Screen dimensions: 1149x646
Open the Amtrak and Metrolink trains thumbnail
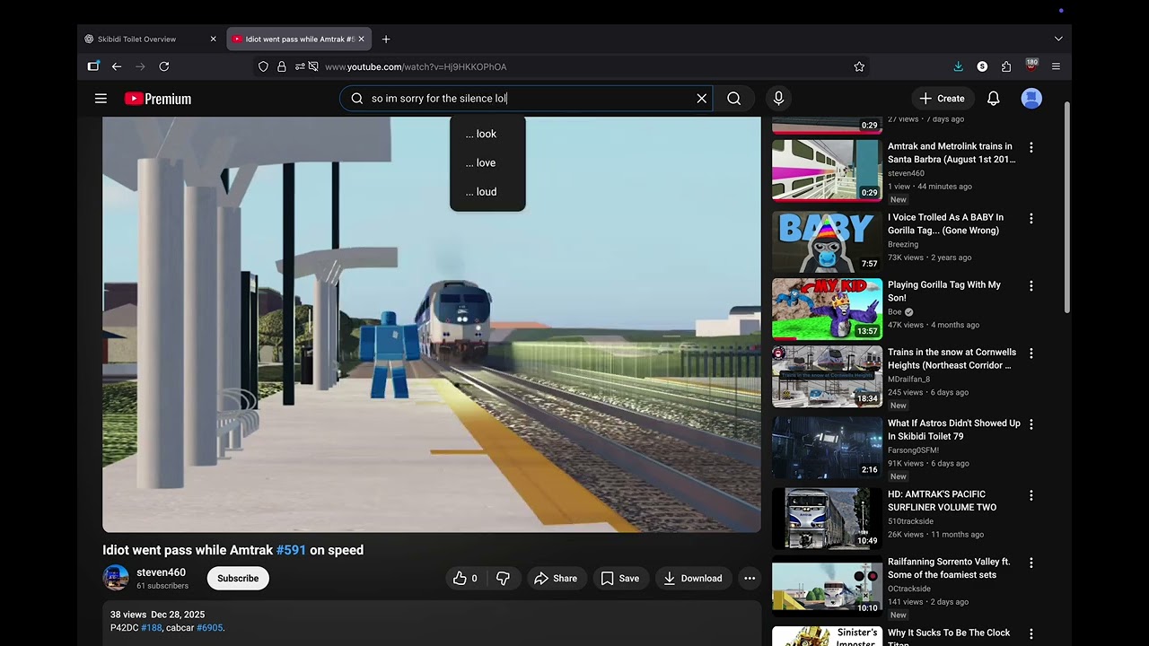[828, 170]
